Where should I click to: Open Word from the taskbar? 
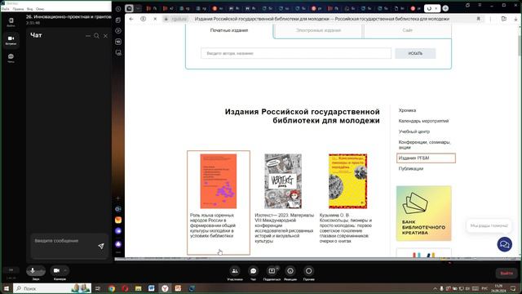pyautogui.click(x=152, y=288)
